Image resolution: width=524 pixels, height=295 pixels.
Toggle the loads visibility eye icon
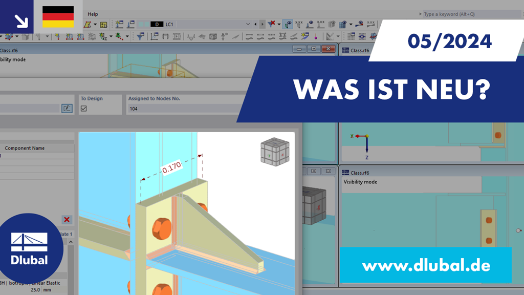(x=310, y=24)
